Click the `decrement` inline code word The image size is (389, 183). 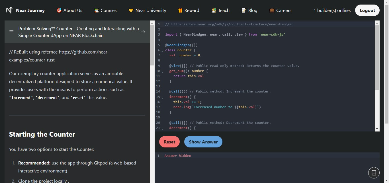click(47, 98)
